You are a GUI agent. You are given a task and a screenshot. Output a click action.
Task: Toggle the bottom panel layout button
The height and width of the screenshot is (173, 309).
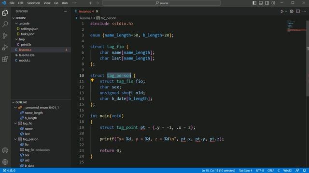(x=261, y=3)
